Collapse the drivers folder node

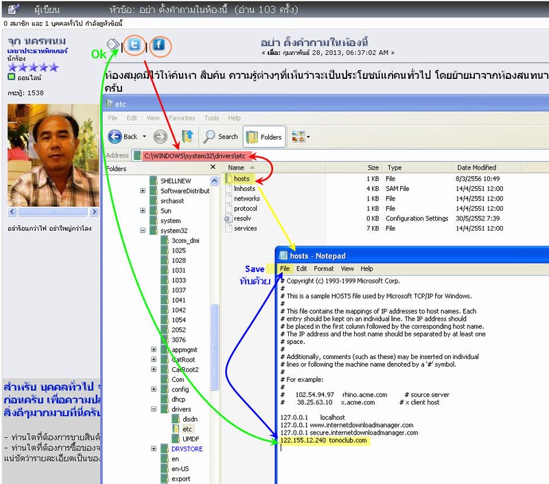click(154, 409)
